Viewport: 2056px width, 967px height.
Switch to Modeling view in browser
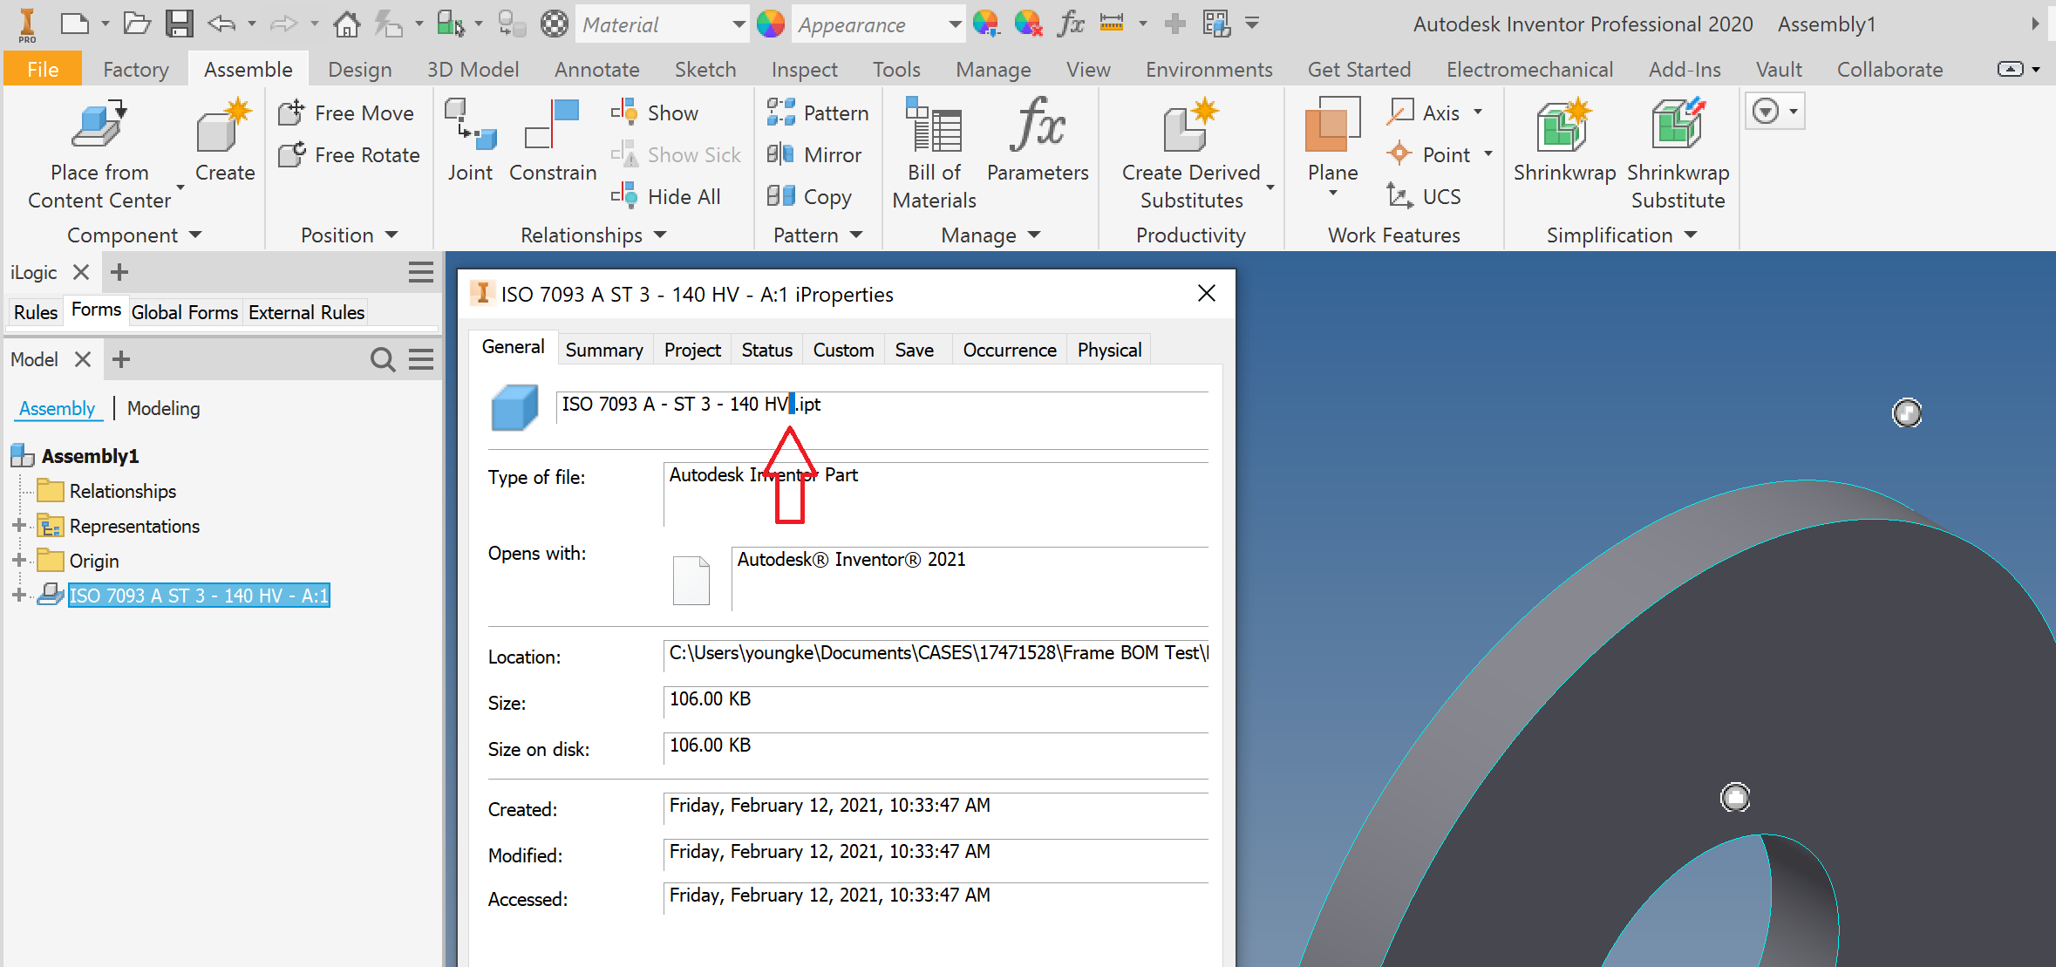(x=163, y=408)
